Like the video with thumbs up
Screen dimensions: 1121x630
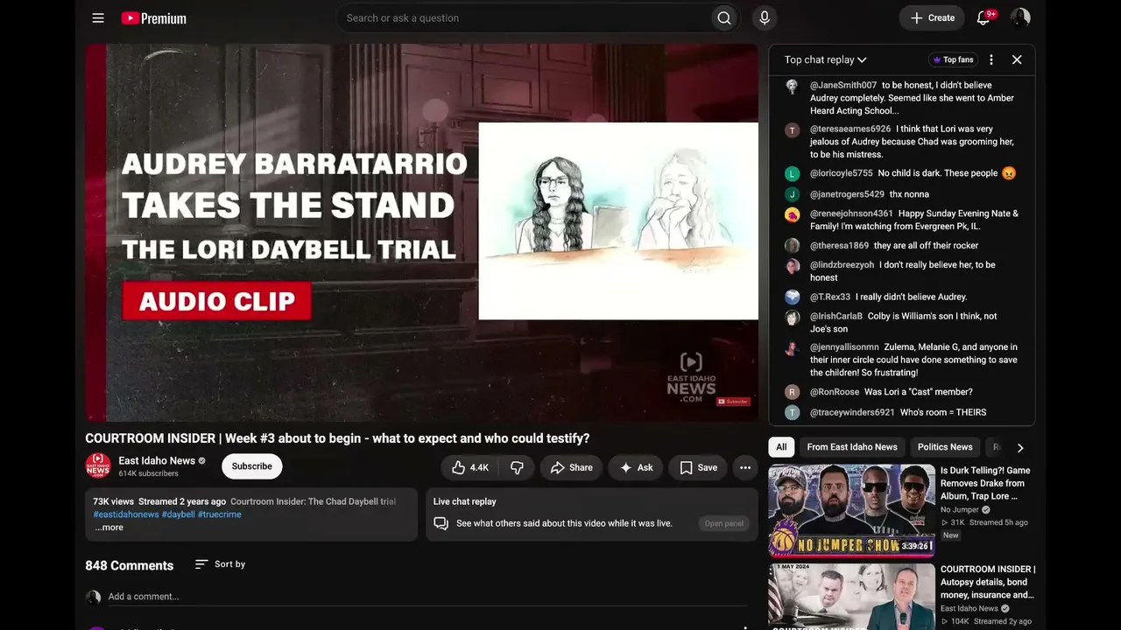point(470,467)
